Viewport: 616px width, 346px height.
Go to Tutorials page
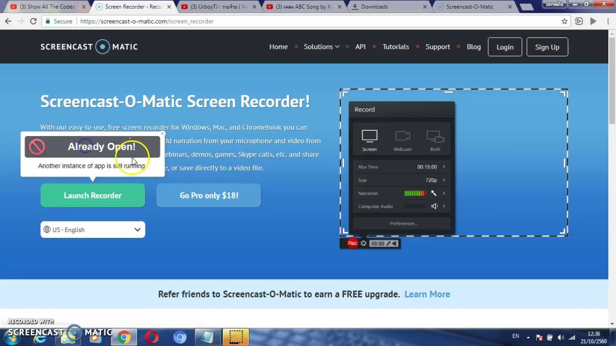click(396, 47)
